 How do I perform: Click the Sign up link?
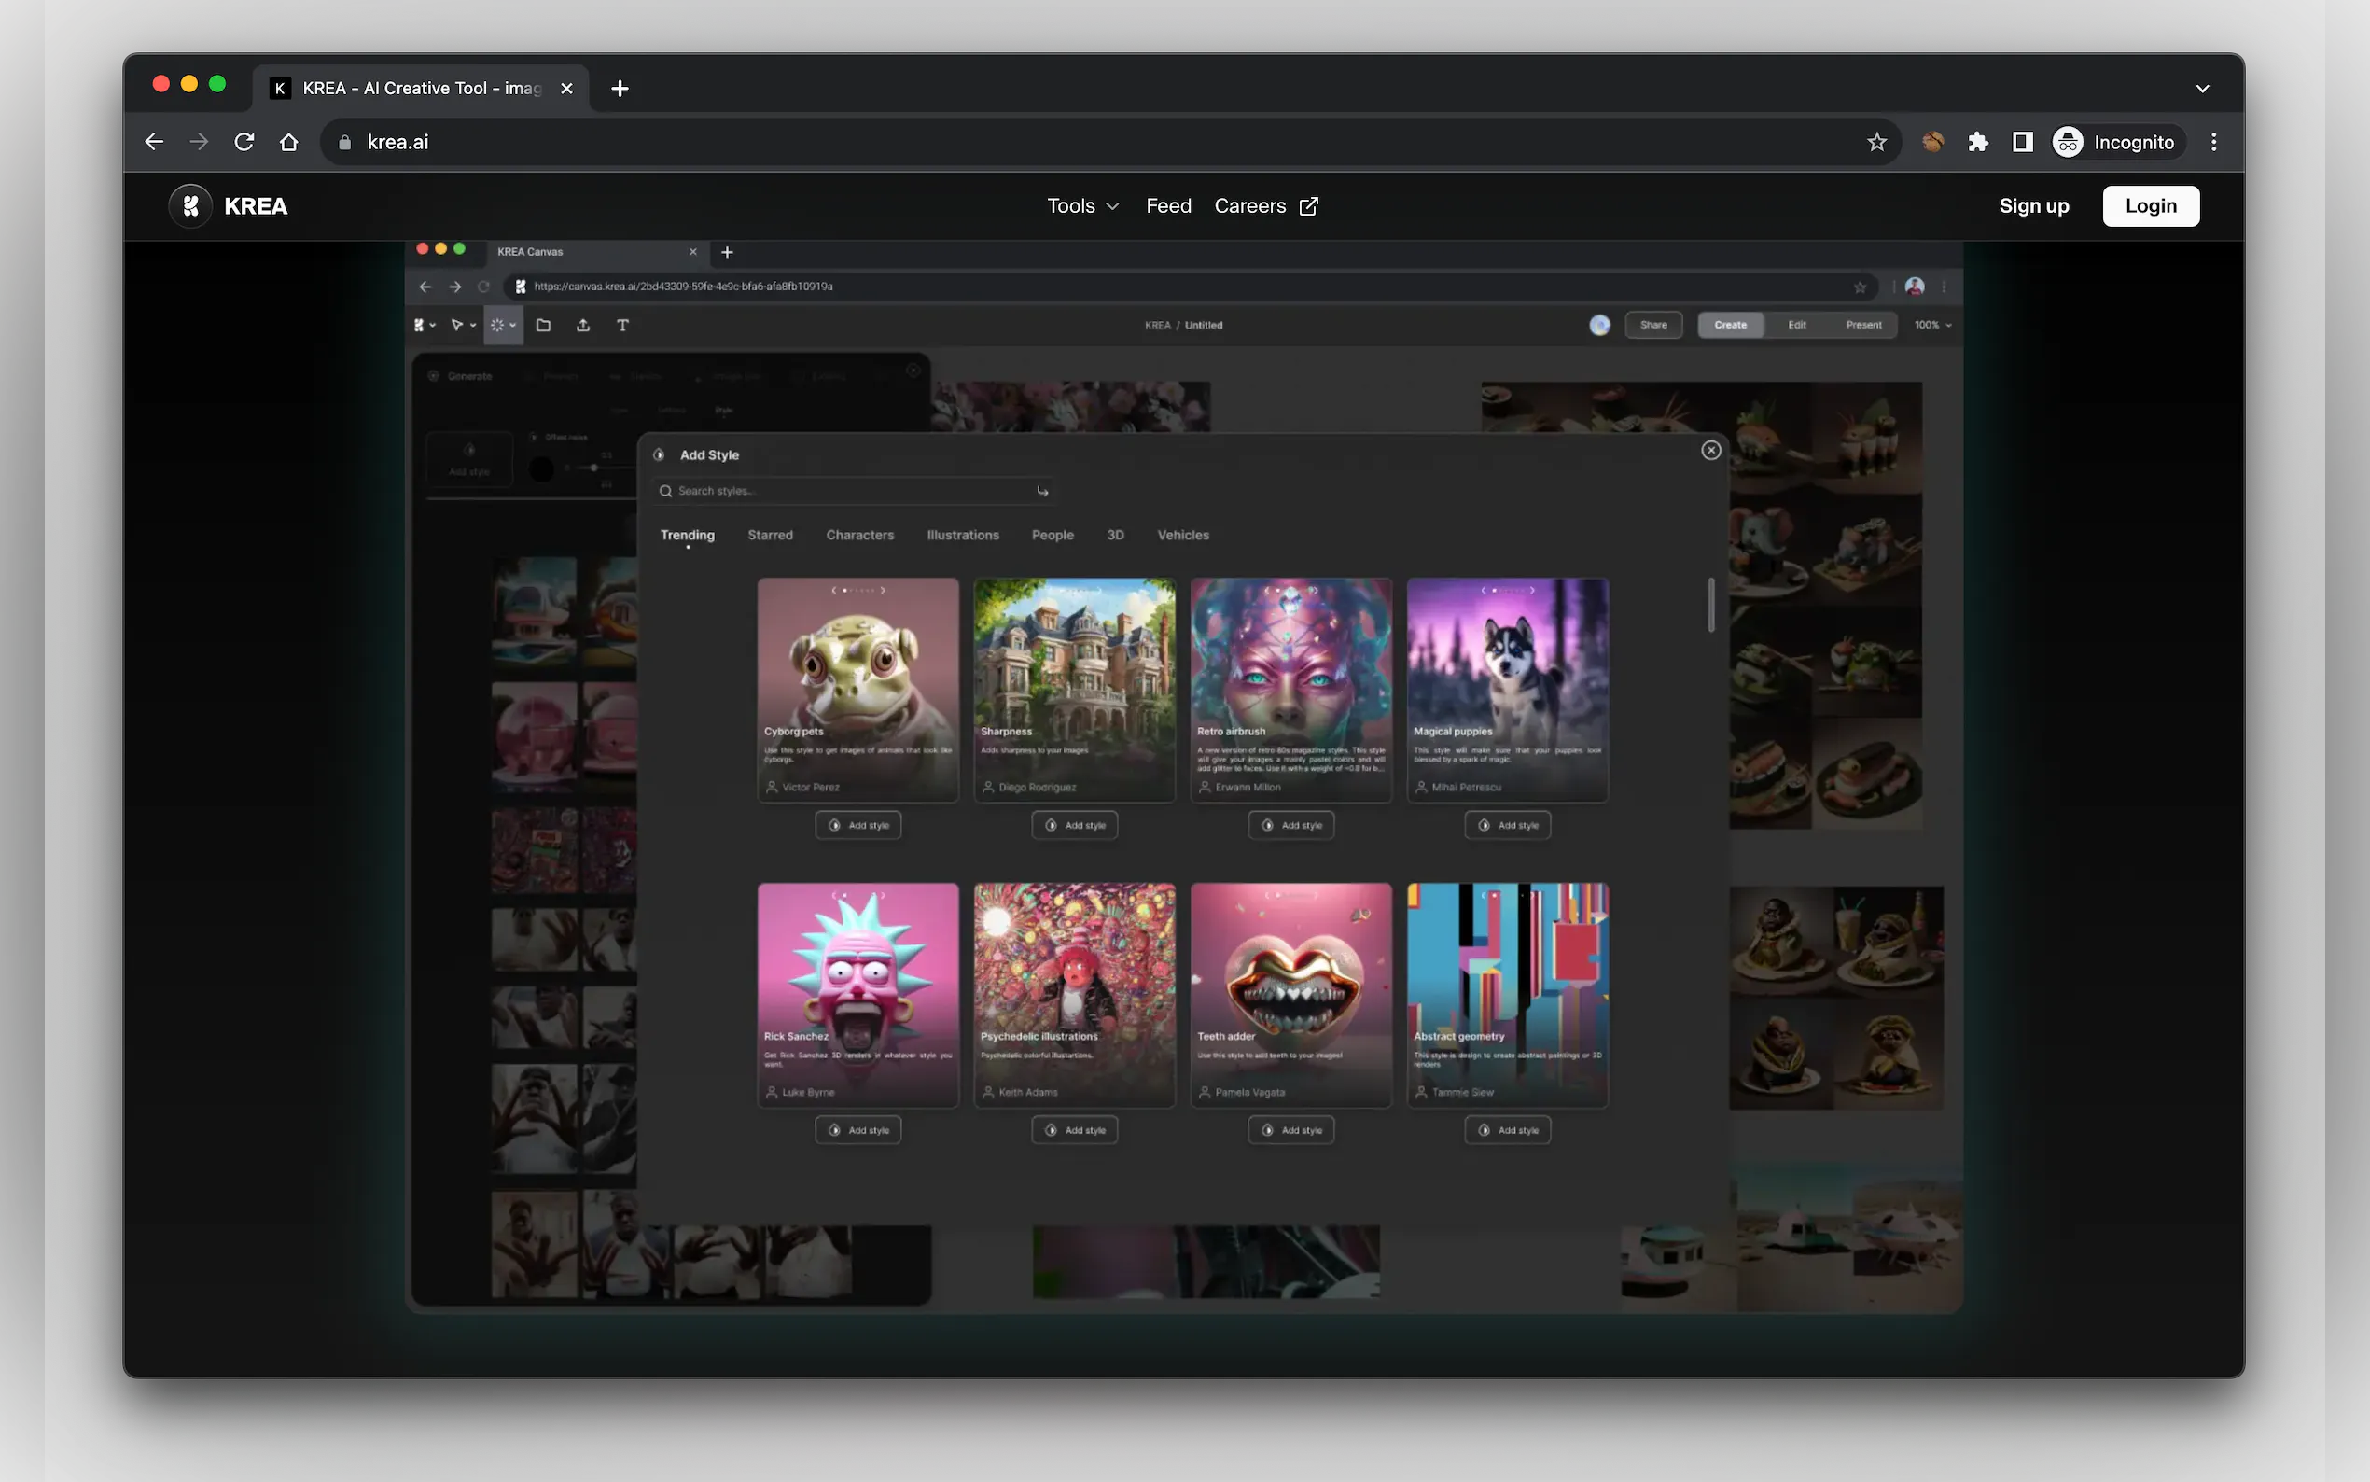(2033, 206)
